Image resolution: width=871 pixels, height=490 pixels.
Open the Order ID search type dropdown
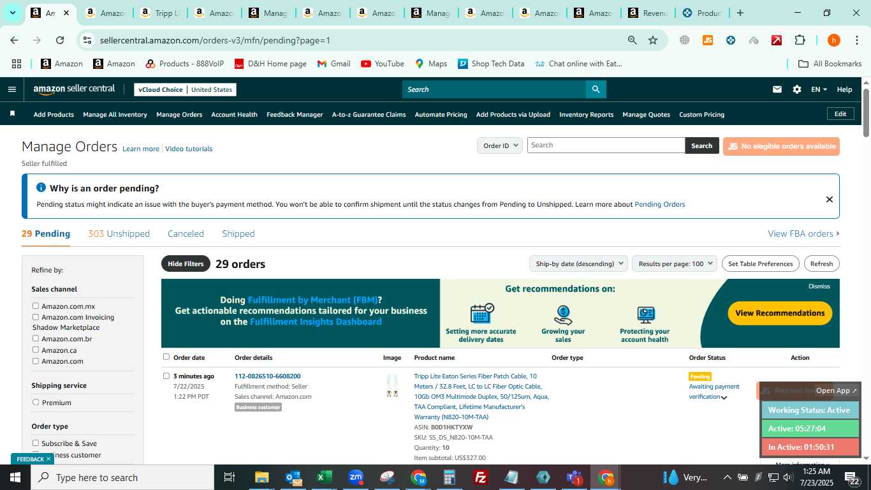pos(500,145)
